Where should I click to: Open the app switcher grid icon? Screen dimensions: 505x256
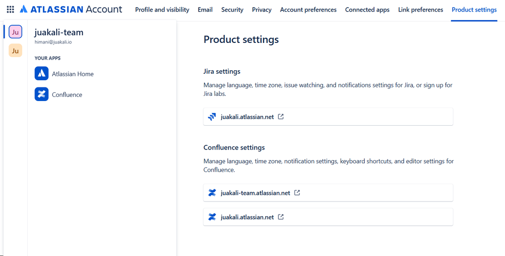[x=10, y=9]
